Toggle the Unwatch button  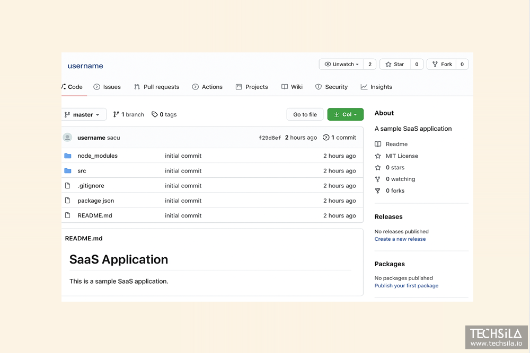pyautogui.click(x=342, y=65)
